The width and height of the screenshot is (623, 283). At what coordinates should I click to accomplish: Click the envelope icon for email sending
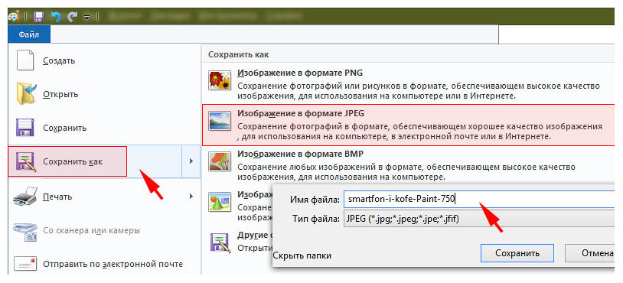26,264
